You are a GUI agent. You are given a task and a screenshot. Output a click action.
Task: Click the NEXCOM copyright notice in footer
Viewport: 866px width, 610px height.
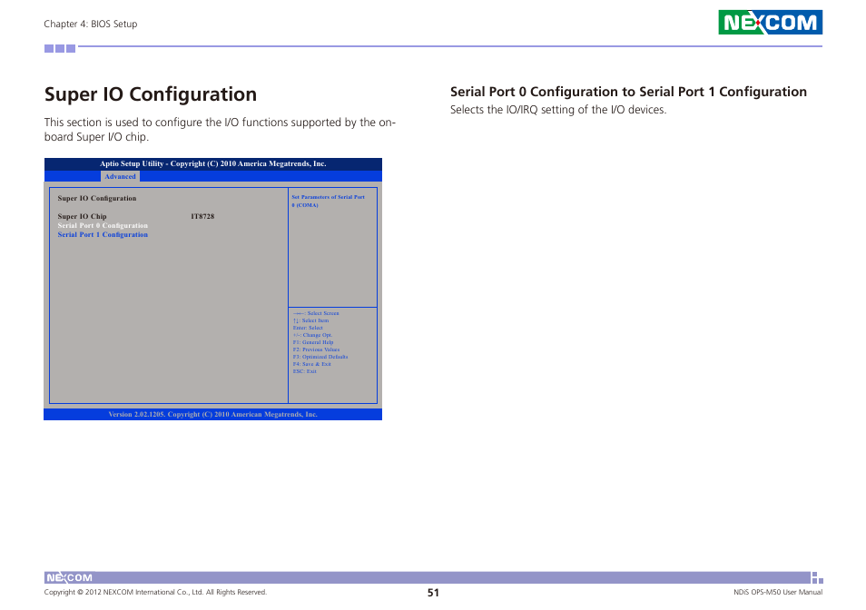click(155, 593)
